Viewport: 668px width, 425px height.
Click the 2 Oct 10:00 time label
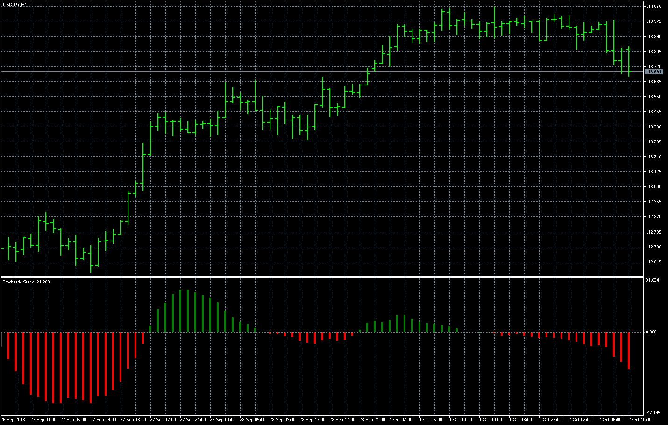pos(640,420)
